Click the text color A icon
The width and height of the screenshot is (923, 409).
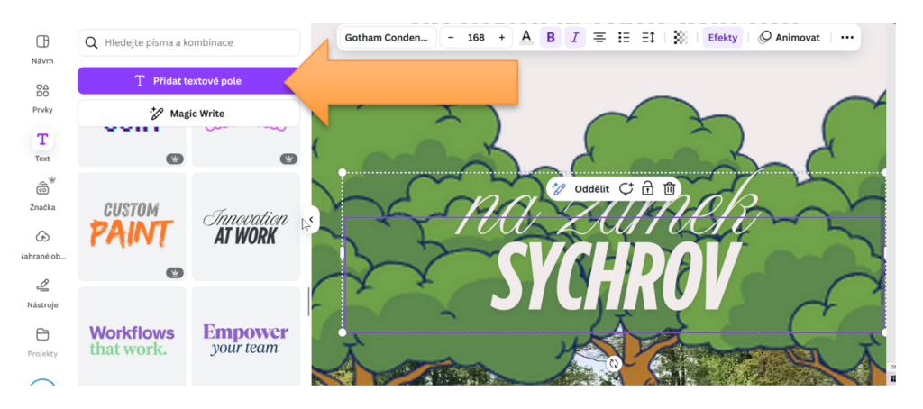pos(526,37)
